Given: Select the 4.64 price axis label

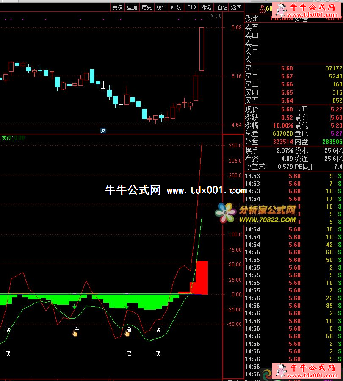Looking at the screenshot, I should click(236, 125).
